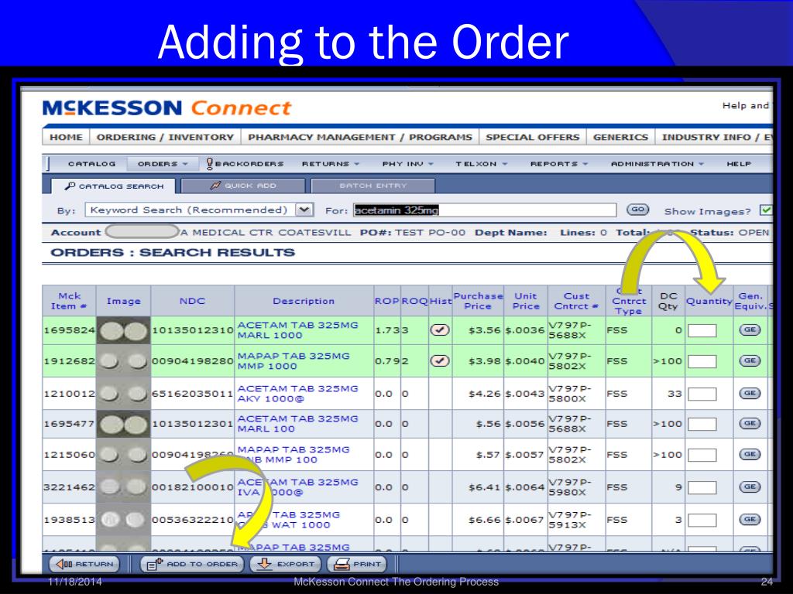Click Quantity field for item 1215060
This screenshot has width=793, height=594.
(x=702, y=455)
